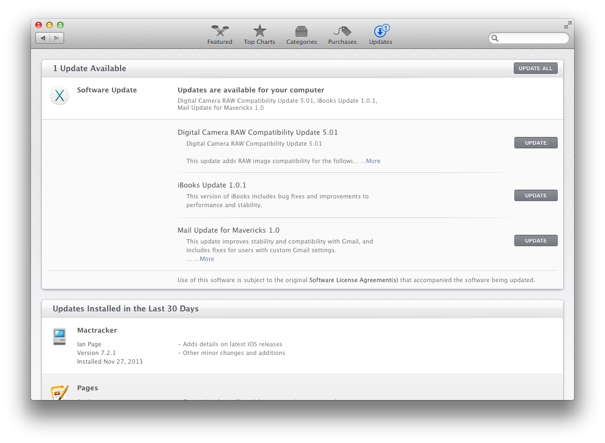Expand More for the RAW update description
Viewport: 605px width, 443px height.
click(373, 161)
